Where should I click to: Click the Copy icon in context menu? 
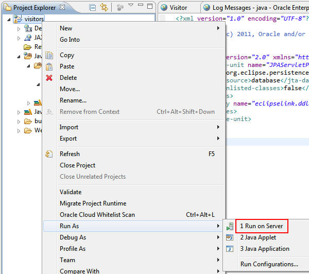coord(49,55)
